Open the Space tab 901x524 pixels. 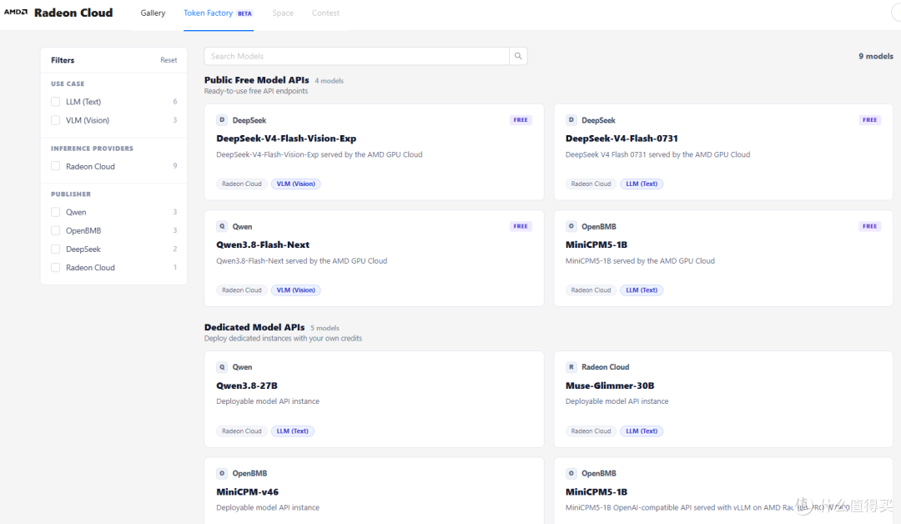click(x=283, y=13)
